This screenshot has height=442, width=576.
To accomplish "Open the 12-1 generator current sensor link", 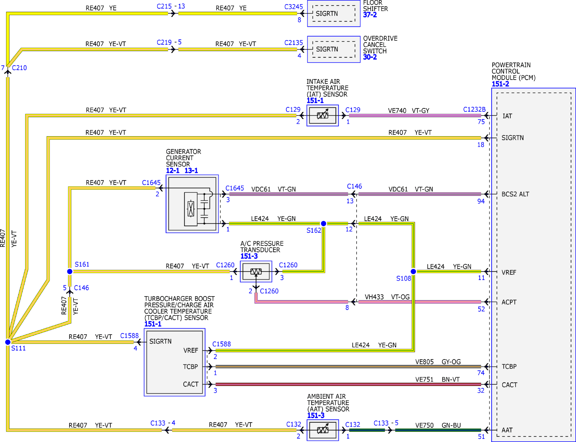I will [173, 171].
